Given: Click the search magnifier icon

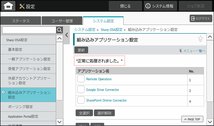Looking at the screenshot, I should pyautogui.click(x=60, y=30).
